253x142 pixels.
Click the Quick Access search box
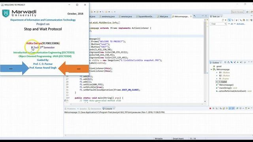pyautogui.click(x=237, y=12)
